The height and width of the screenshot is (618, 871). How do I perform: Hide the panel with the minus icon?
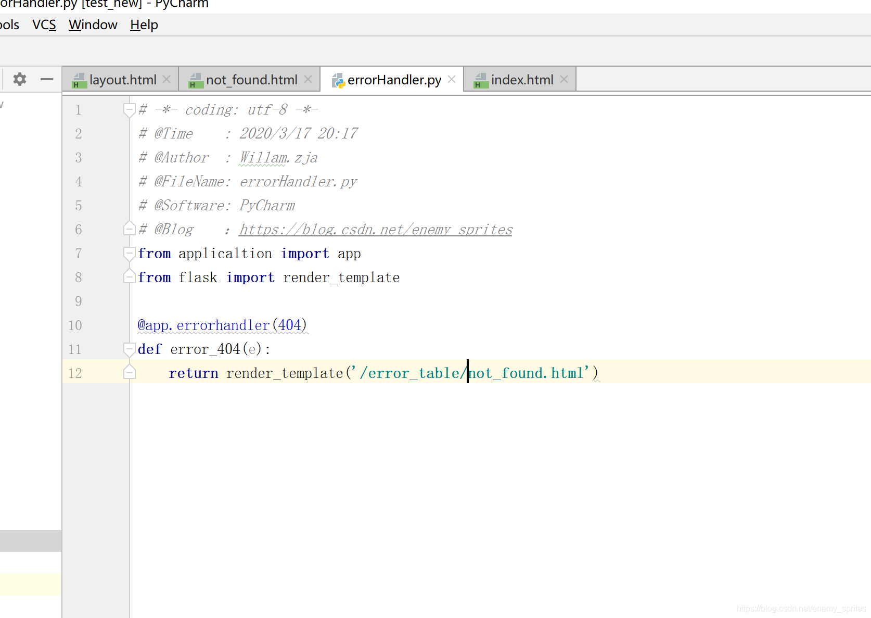tap(47, 79)
